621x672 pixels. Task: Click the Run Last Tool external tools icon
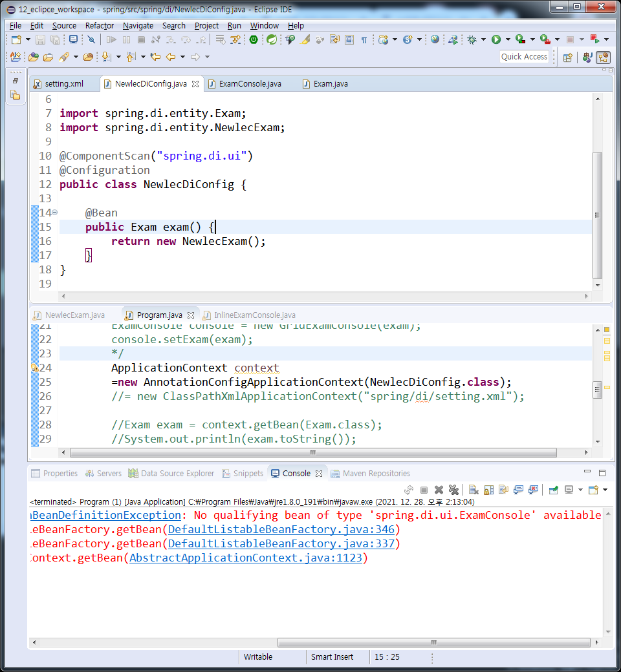tap(545, 40)
